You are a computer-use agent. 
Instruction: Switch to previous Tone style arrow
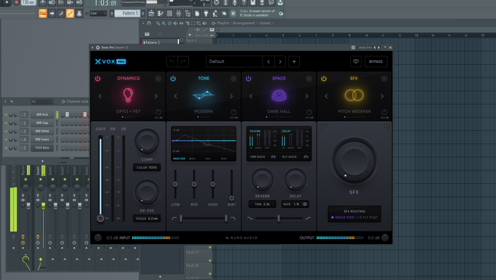click(175, 96)
